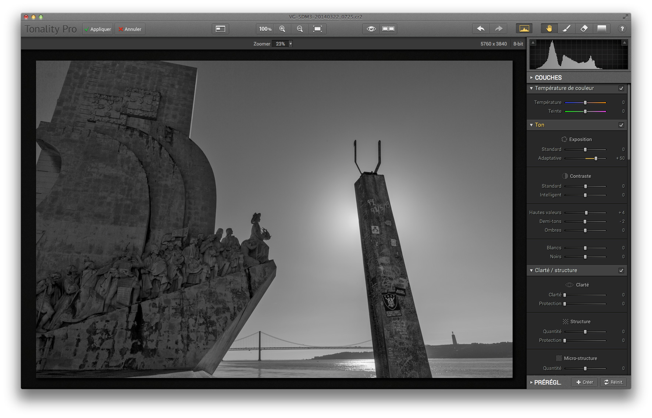Click the 8-bit depth label
The image size is (652, 418).
pyautogui.click(x=518, y=44)
